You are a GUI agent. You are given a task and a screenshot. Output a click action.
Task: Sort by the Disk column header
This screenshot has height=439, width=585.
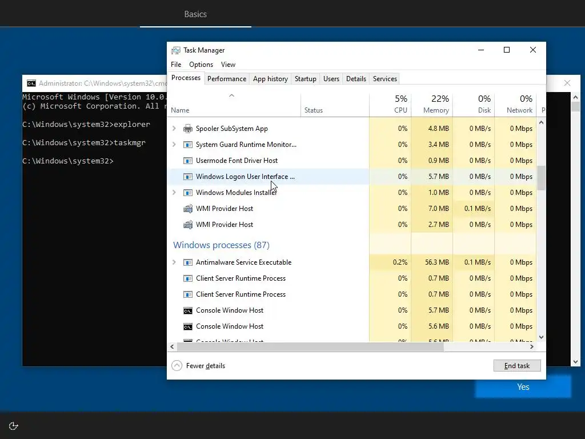[474, 104]
